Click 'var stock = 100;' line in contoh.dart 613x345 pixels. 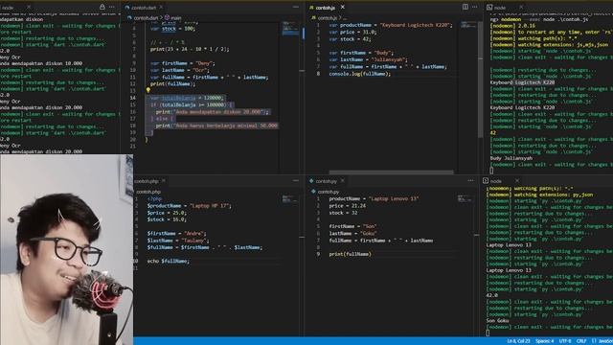pyautogui.click(x=172, y=29)
